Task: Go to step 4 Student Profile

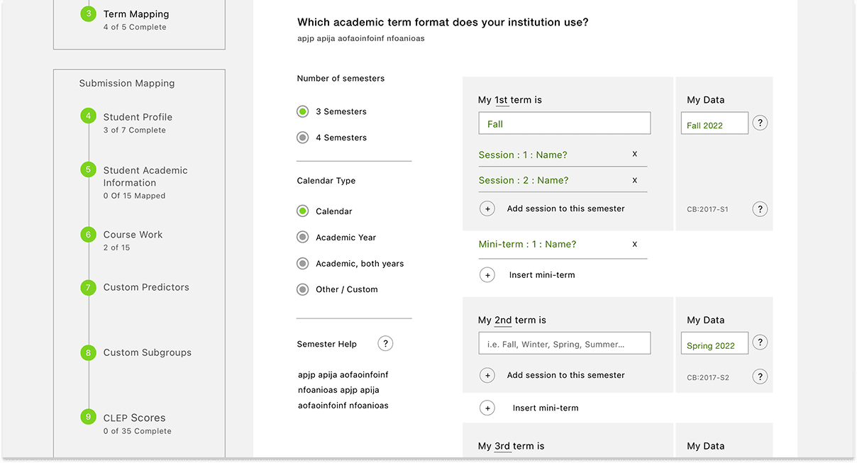Action: pos(138,117)
